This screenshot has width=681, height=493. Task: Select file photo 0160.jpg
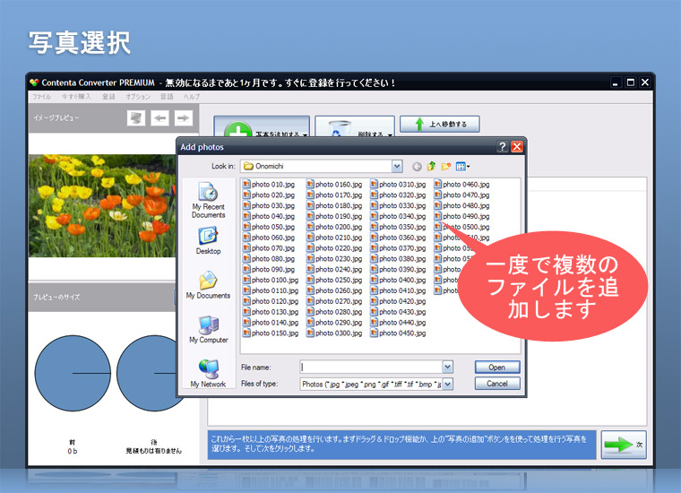click(x=334, y=184)
